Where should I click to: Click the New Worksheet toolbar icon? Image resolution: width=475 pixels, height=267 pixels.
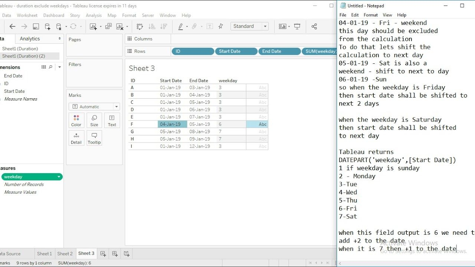point(93,26)
